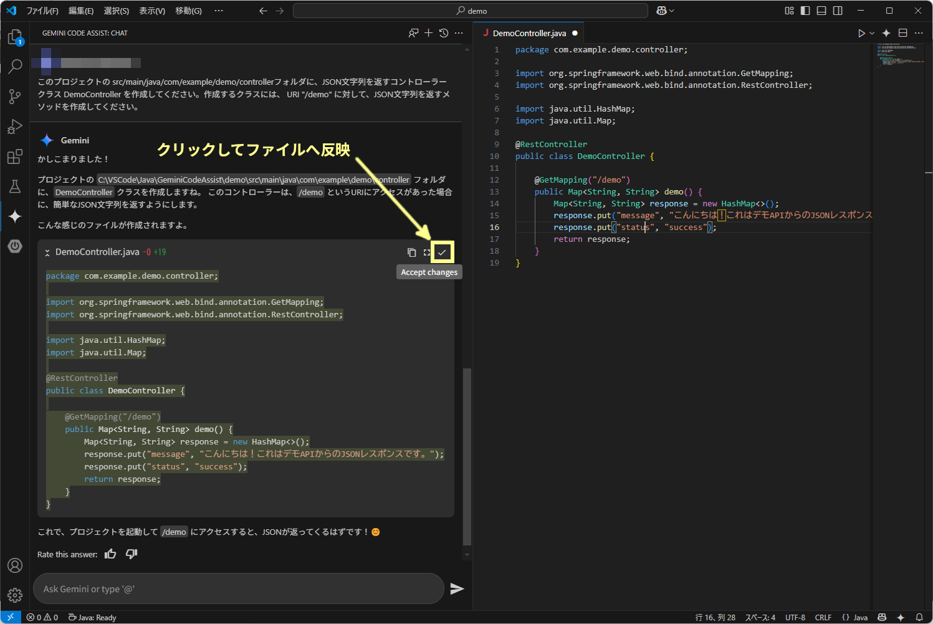This screenshot has width=933, height=624.
Task: Open the Extensions view
Action: pos(15,156)
